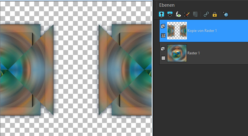Select the Kopie von Raster 1 layer thumbnail
Viewport: 248px width, 136px height.
coord(177,31)
